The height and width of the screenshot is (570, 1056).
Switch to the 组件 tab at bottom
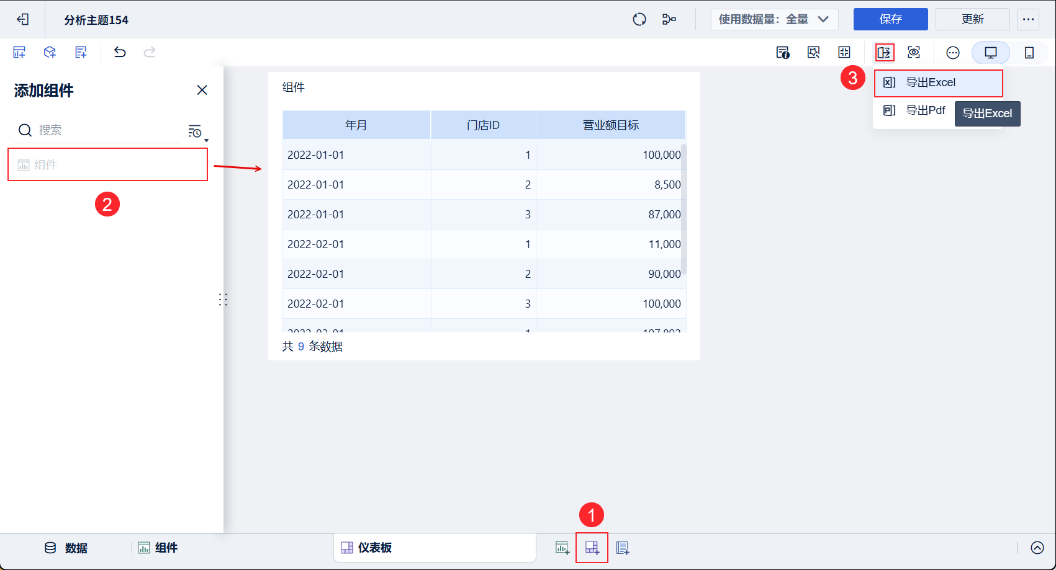[x=157, y=548]
